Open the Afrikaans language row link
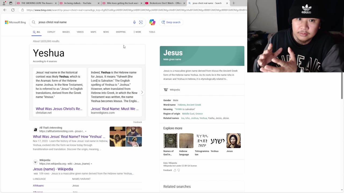This screenshot has height=193, width=344. tap(38, 185)
